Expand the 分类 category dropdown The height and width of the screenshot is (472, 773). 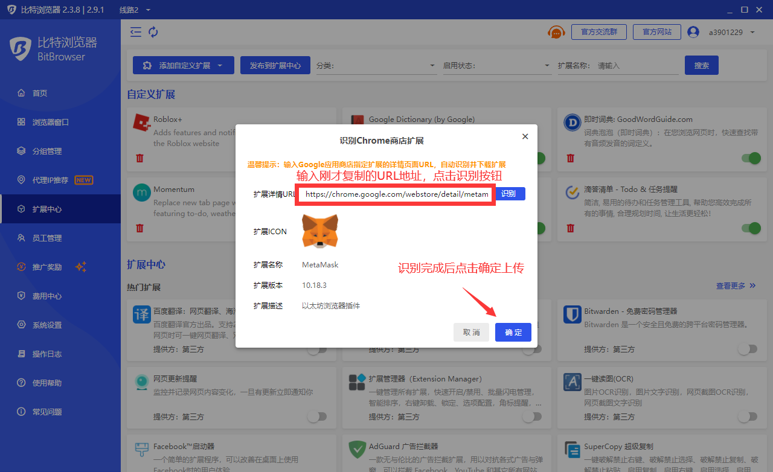click(376, 65)
